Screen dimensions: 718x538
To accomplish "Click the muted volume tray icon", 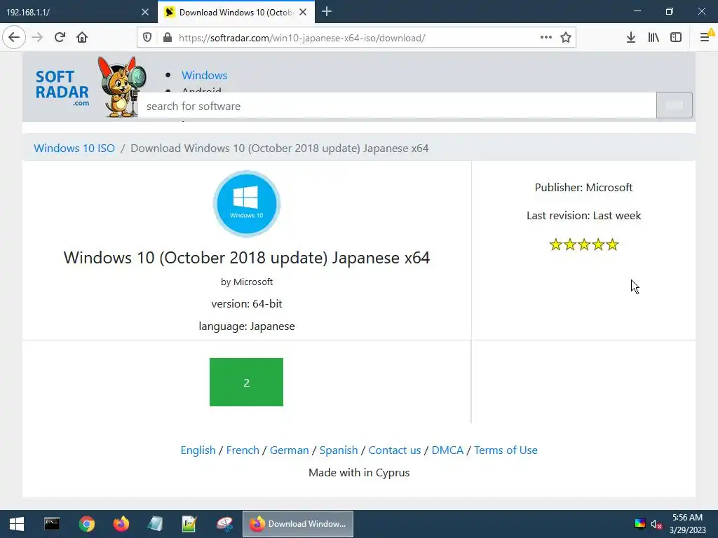I will point(656,524).
